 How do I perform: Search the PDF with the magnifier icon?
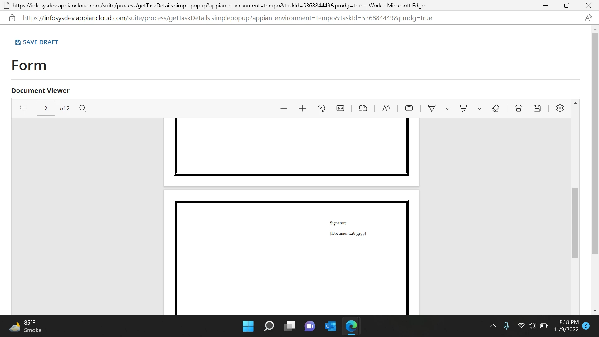[x=83, y=108]
